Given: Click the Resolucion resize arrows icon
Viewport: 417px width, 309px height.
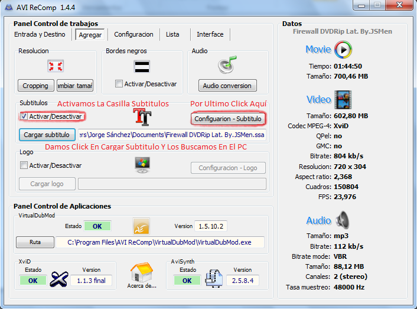Looking at the screenshot, I should [x=56, y=66].
